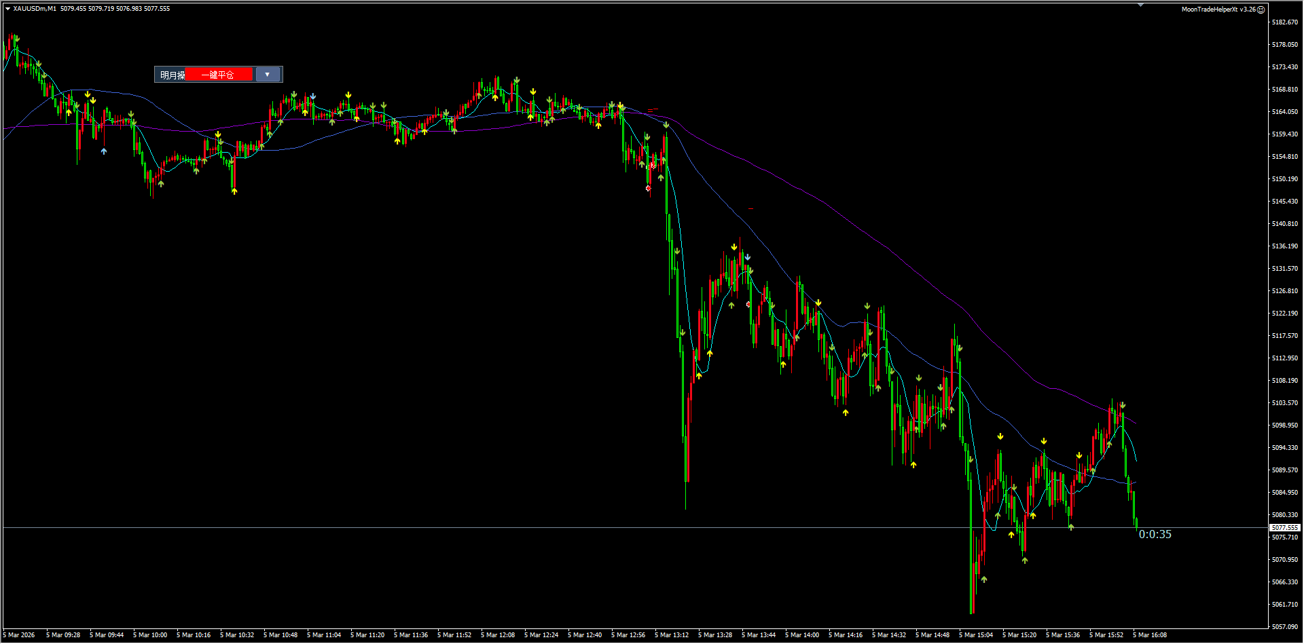Image resolution: width=1304 pixels, height=644 pixels.
Task: Click the open price 5079.455 in header
Action: (73, 9)
